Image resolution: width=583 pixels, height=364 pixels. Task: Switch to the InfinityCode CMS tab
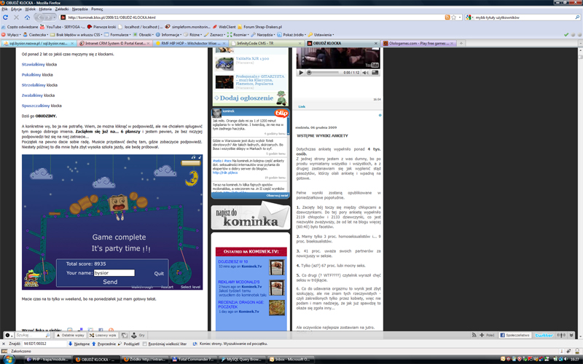266,44
